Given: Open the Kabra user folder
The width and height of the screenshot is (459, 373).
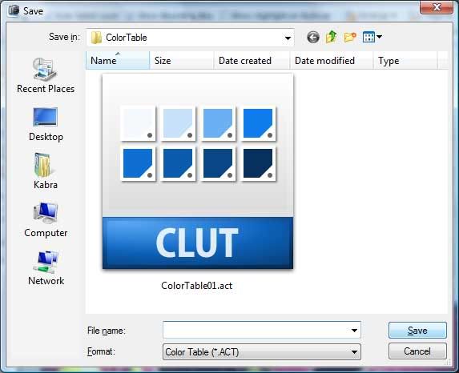Looking at the screenshot, I should tap(46, 171).
